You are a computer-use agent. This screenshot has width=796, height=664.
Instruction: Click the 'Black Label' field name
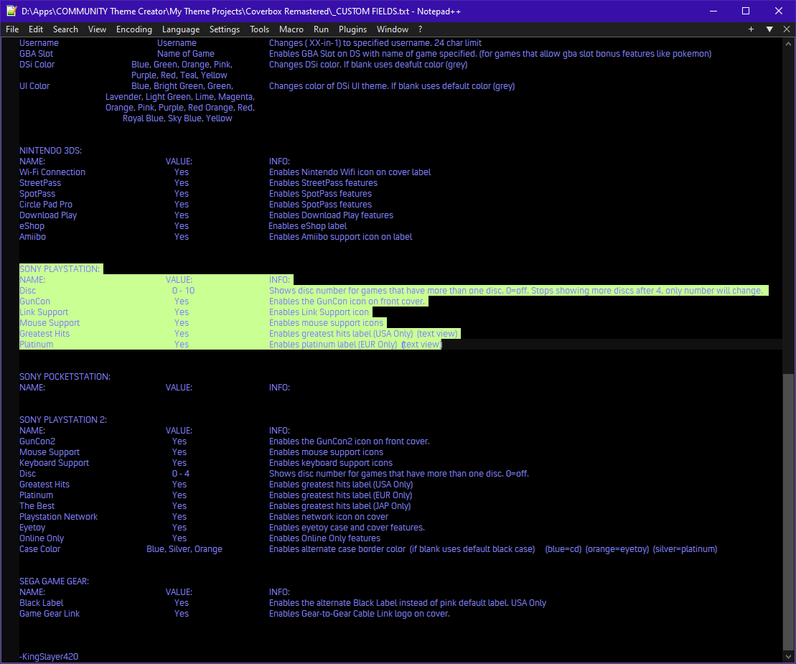tap(41, 603)
